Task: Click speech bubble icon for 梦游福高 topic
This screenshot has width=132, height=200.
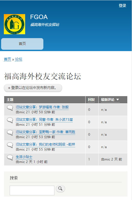Action: [x=10, y=108]
